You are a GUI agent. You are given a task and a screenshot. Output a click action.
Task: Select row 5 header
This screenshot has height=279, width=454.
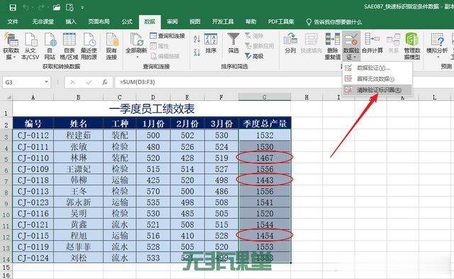pos(6,158)
